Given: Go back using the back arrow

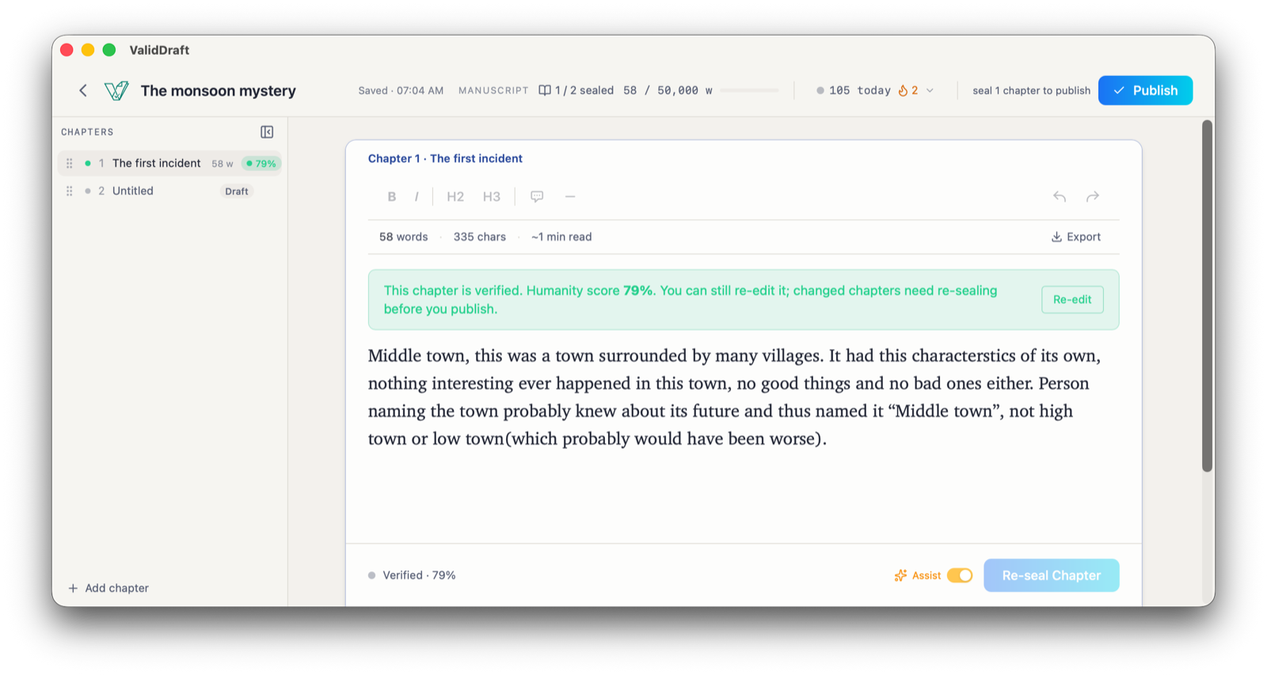Looking at the screenshot, I should [83, 90].
